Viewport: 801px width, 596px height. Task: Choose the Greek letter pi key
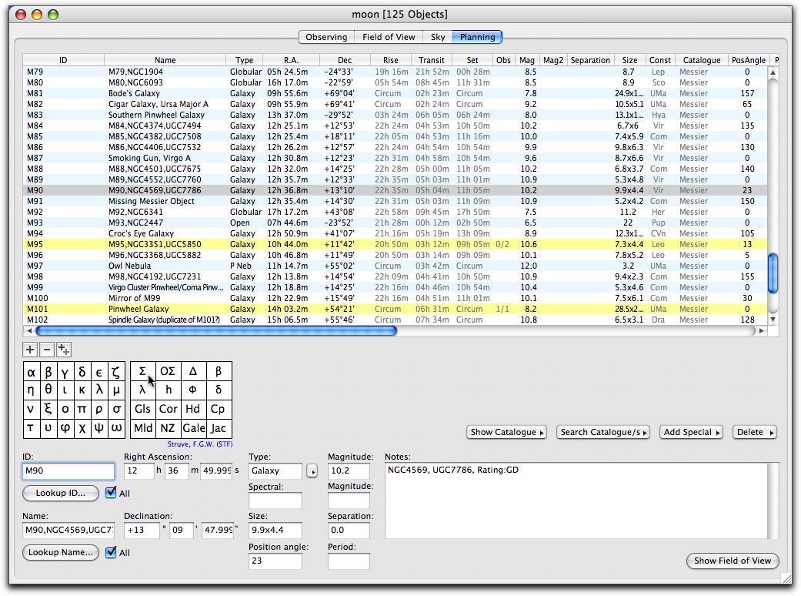(82, 409)
